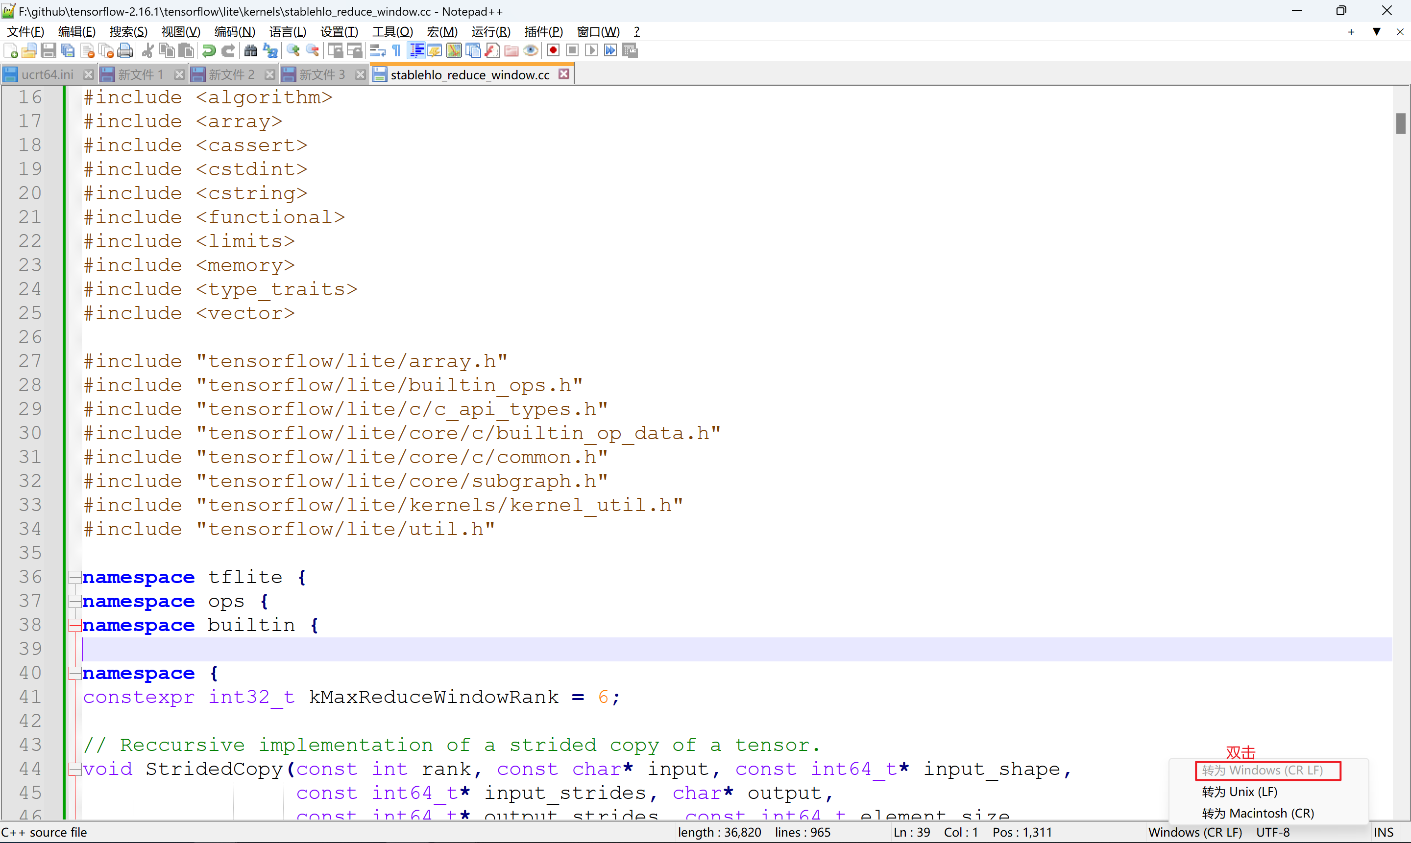Click the Print toolbar icon
This screenshot has height=843, width=1411.
125,51
